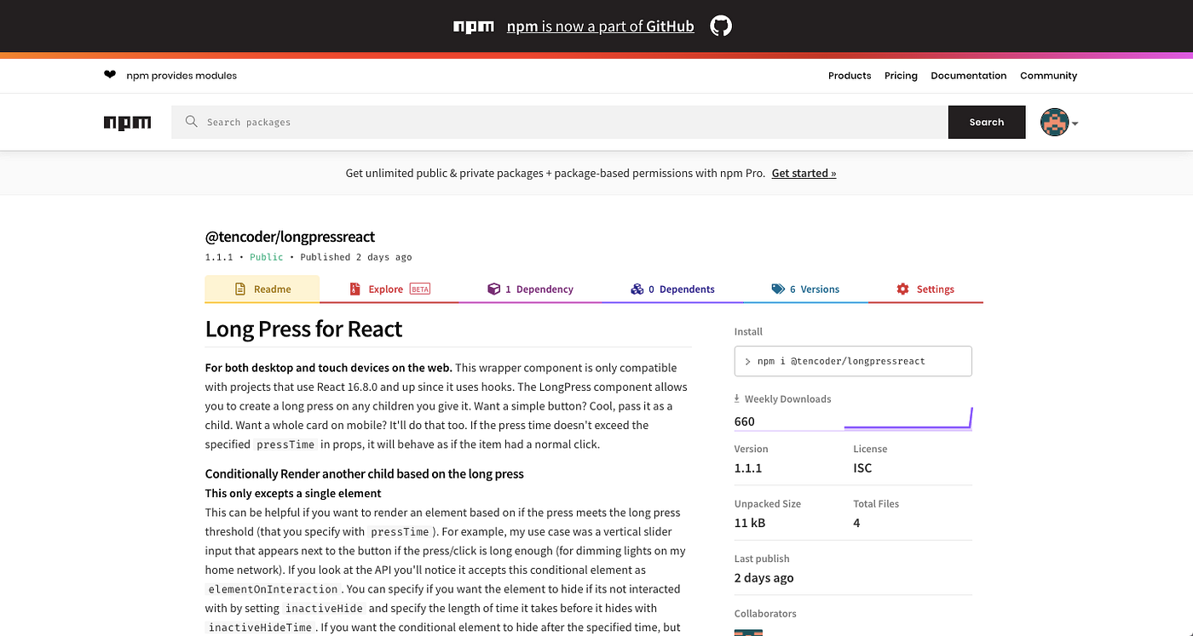Click the npm logo in the navbar
Viewport: 1193px width, 636px height.
coord(127,122)
